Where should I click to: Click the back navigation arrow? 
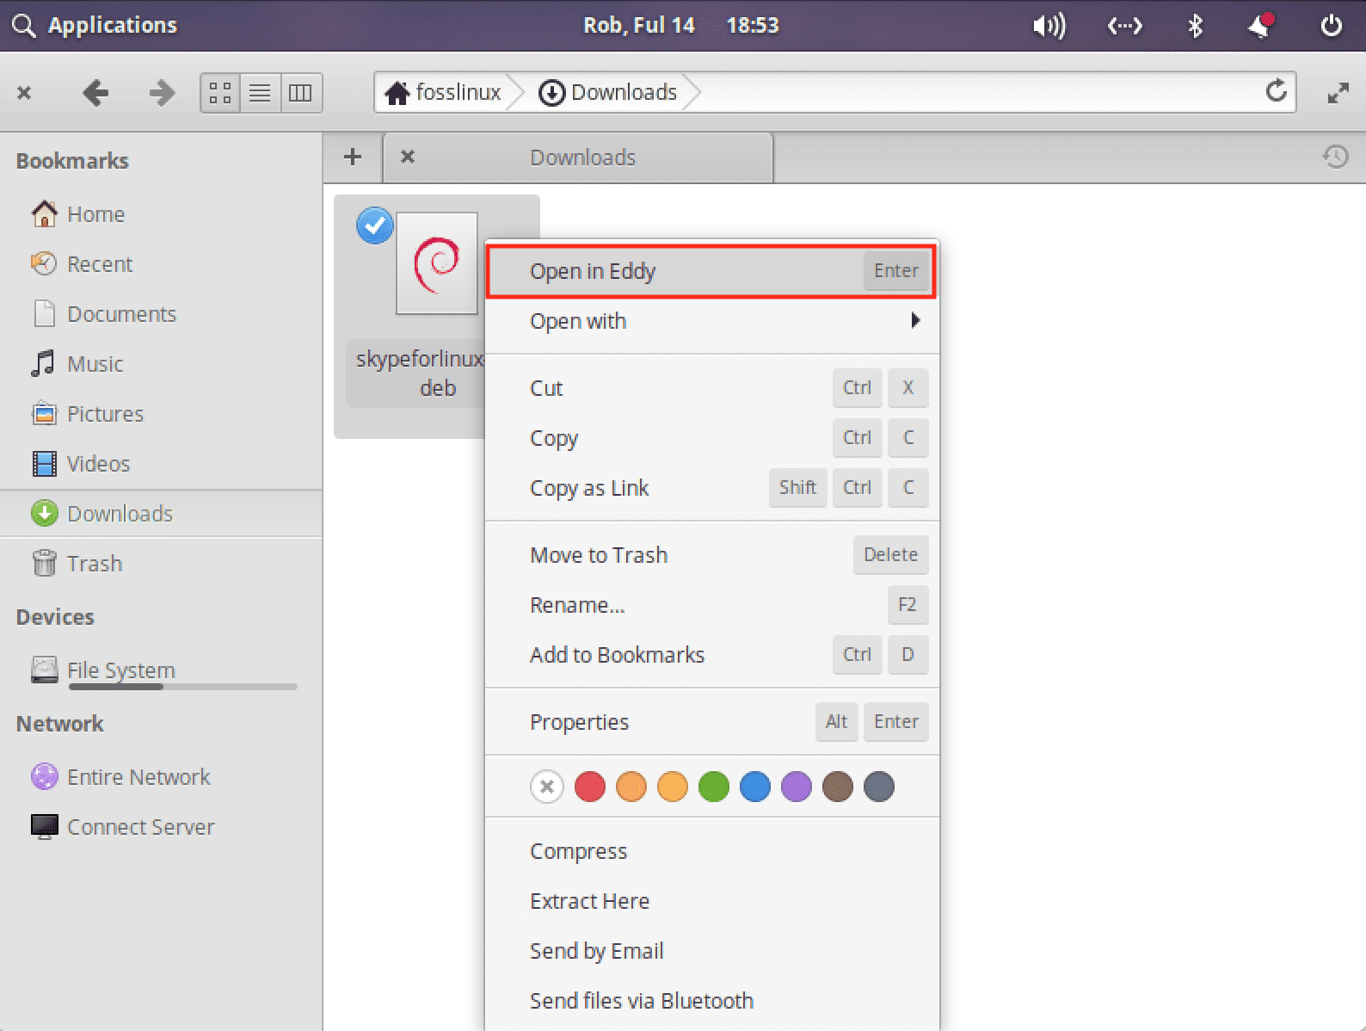pyautogui.click(x=95, y=93)
